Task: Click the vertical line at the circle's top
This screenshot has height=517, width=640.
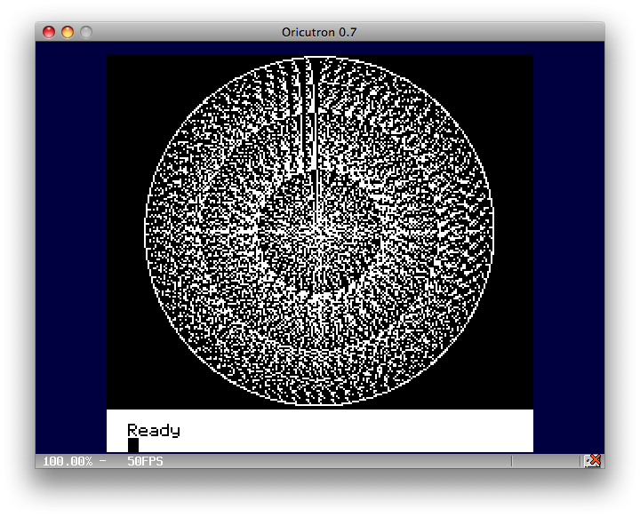Action: 311,107
